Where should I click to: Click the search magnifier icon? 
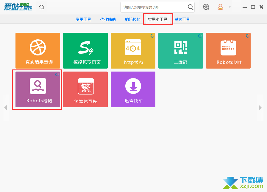click(191, 7)
